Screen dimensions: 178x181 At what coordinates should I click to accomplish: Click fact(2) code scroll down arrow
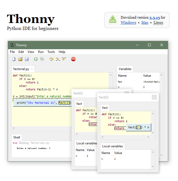(x=153, y=133)
